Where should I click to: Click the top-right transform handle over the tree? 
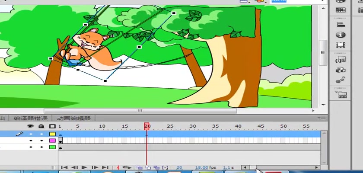174,13
